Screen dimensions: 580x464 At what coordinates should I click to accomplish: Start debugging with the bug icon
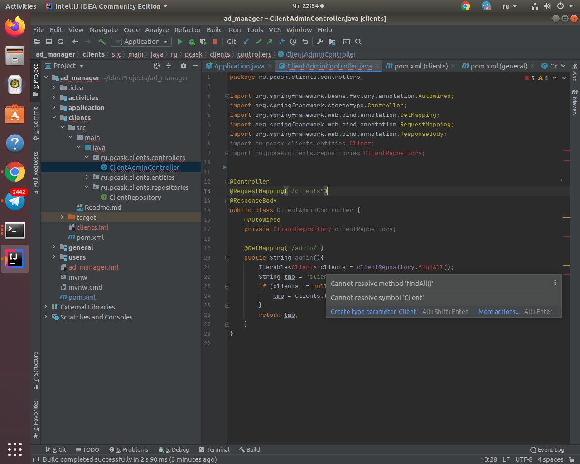[x=192, y=42]
